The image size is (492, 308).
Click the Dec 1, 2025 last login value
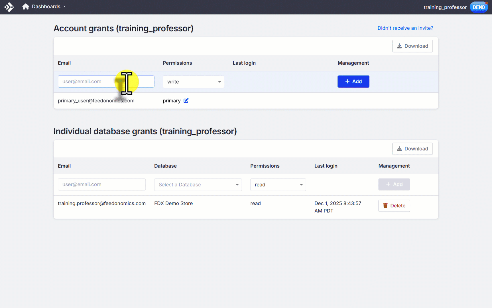338,207
